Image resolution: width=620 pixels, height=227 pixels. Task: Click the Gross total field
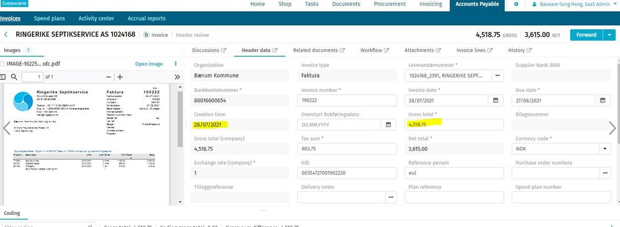coord(454,125)
